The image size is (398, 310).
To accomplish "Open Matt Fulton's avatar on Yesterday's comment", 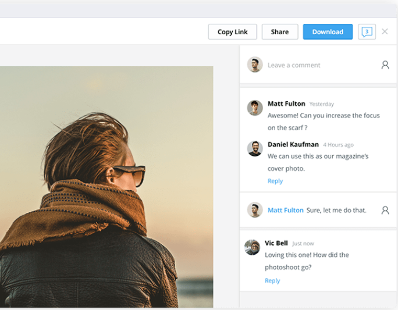I will (255, 108).
